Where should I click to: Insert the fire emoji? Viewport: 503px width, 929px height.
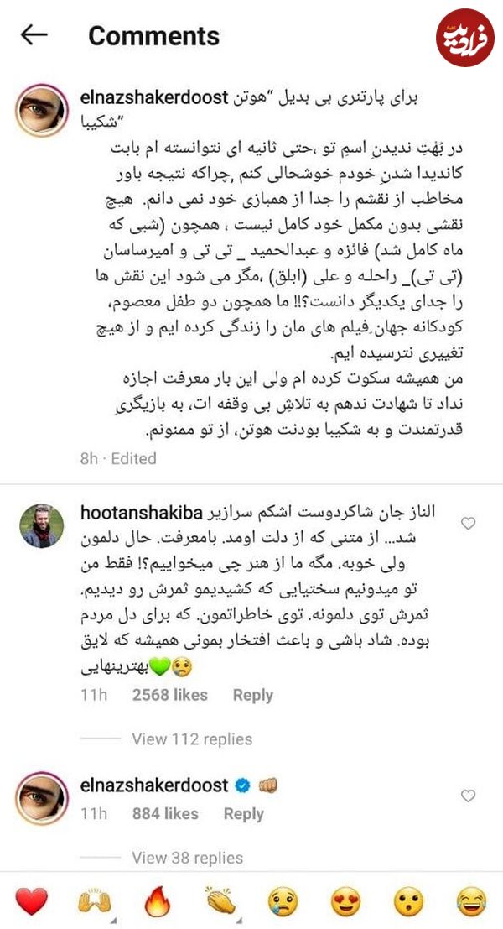(x=157, y=902)
